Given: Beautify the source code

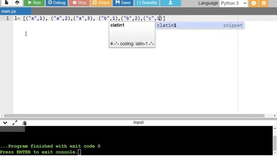Looking at the screenshot, I should (147, 3).
